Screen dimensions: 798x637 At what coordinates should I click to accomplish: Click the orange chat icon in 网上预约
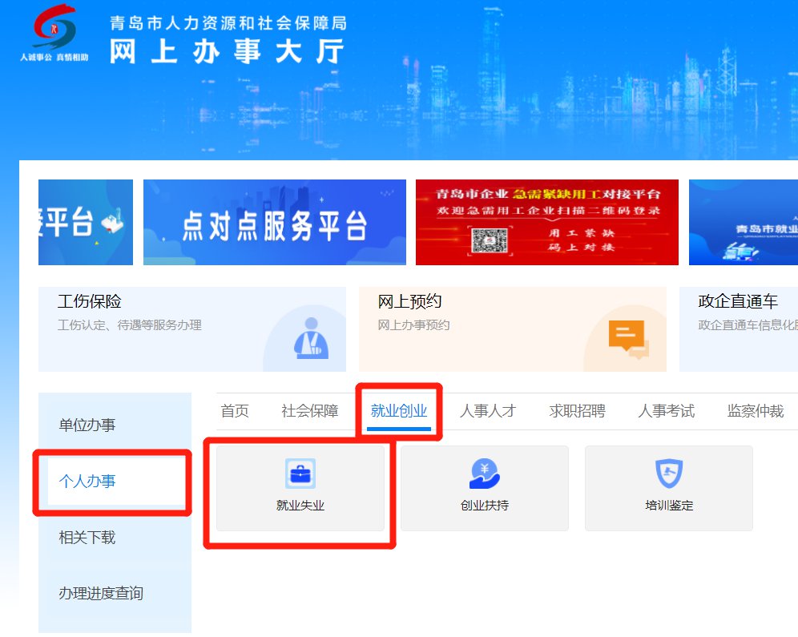pyautogui.click(x=628, y=338)
